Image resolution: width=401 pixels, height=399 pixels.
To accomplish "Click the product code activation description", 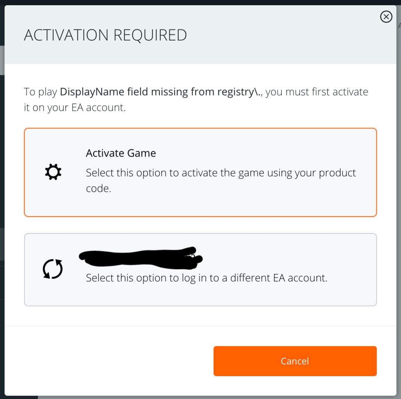I will tap(220, 173).
